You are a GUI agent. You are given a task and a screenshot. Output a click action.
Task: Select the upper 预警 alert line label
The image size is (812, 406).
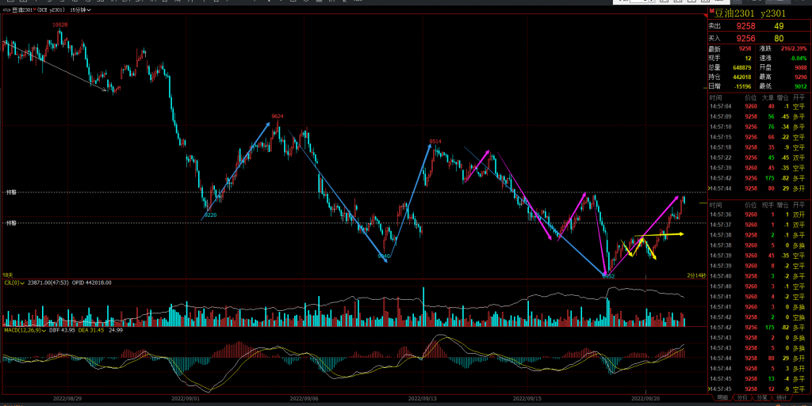pos(10,192)
